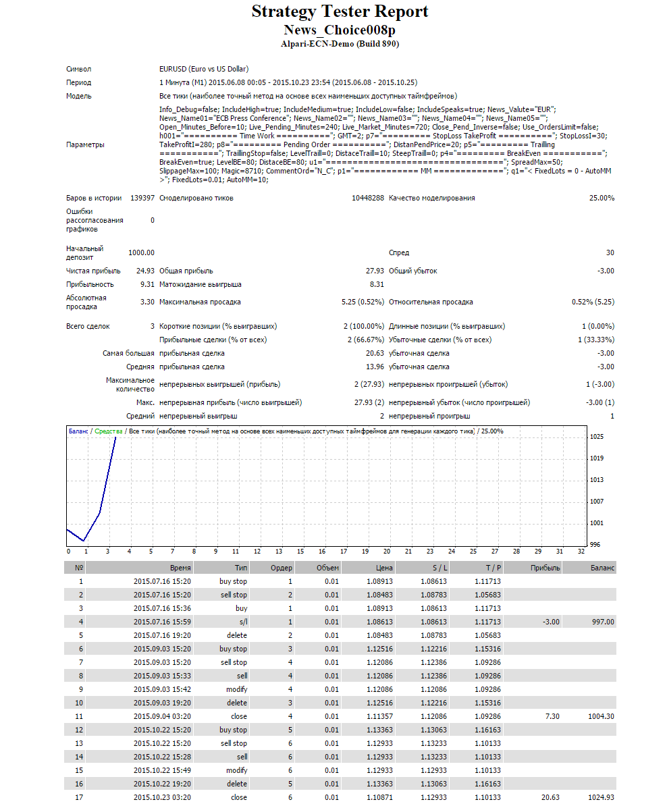Click relative drawdown value 0.52% (5.25)
667x804 pixels.
click(593, 302)
